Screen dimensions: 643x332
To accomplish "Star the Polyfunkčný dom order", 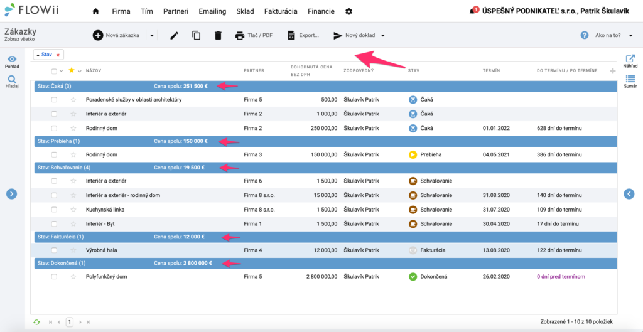I will tap(73, 277).
